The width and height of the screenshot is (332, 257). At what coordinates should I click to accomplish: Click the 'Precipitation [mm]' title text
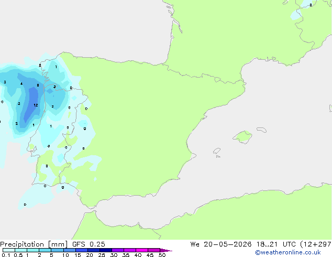[x=34, y=244]
